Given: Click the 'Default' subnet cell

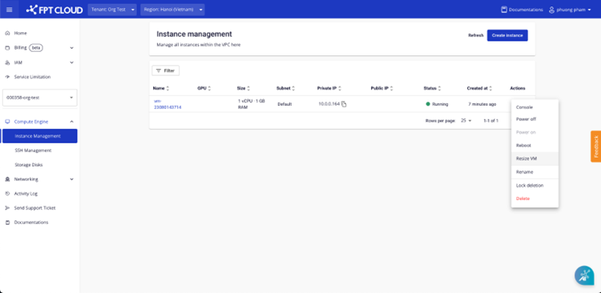Looking at the screenshot, I should pos(284,104).
